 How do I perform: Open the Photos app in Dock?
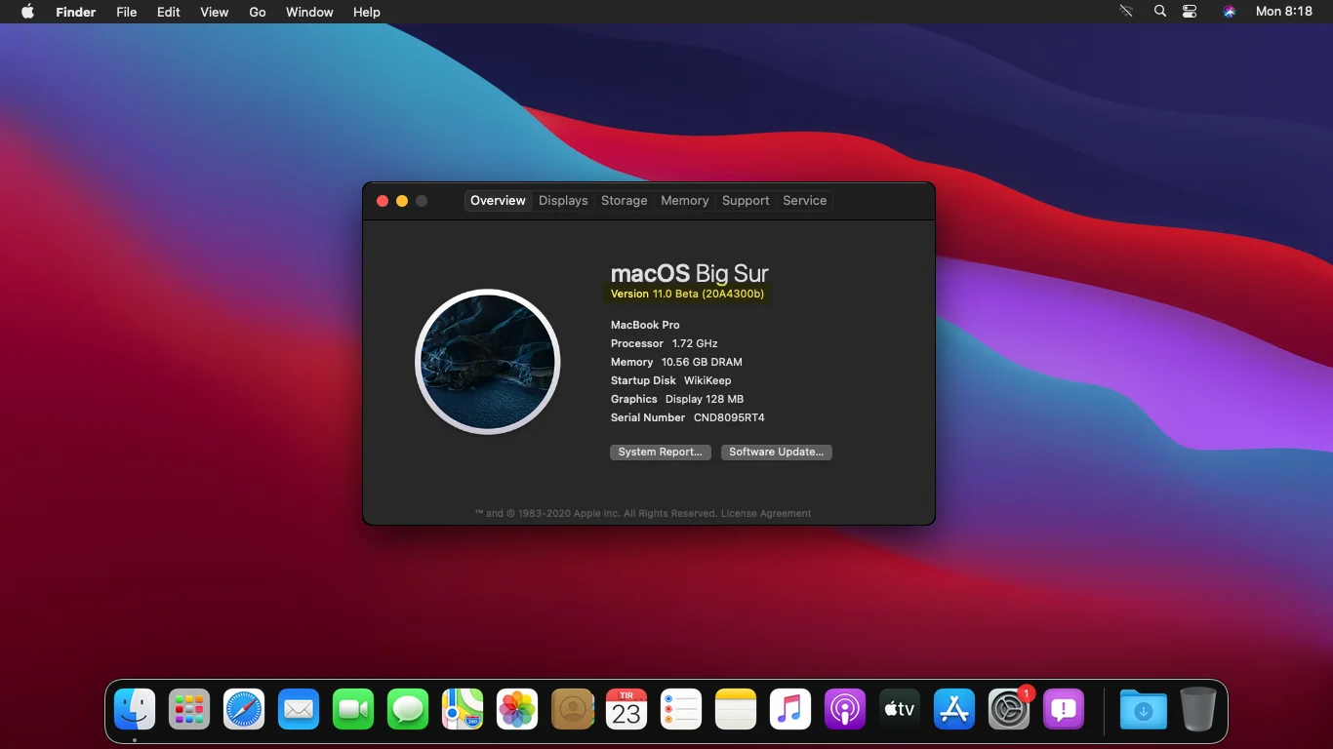tap(517, 709)
